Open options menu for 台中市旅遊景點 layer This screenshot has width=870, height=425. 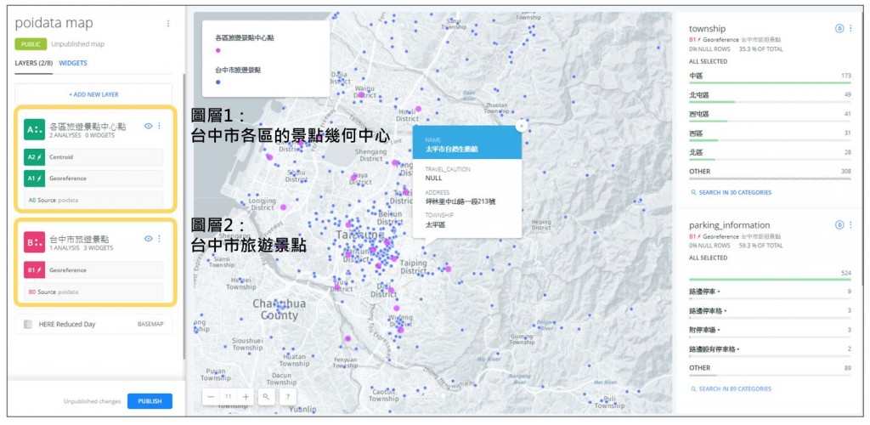click(159, 239)
